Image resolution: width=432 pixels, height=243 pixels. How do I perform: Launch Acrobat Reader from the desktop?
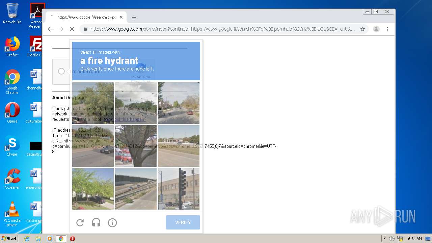35,16
